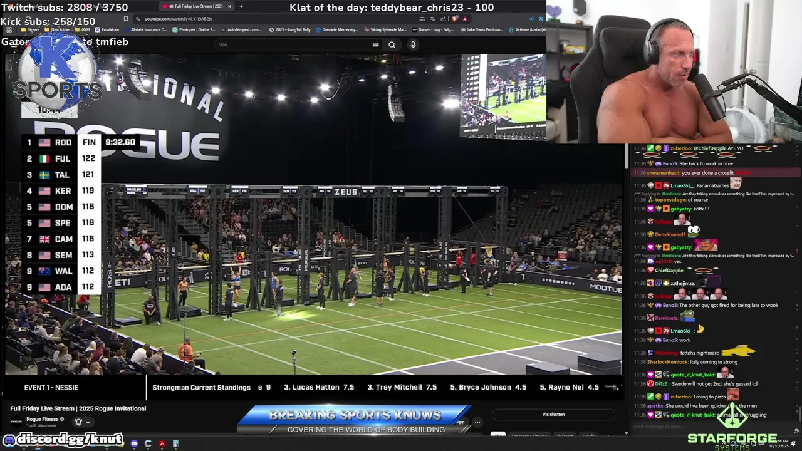Click the chat scrollbar beside the video
The image size is (802, 451).
pyautogui.click(x=626, y=157)
